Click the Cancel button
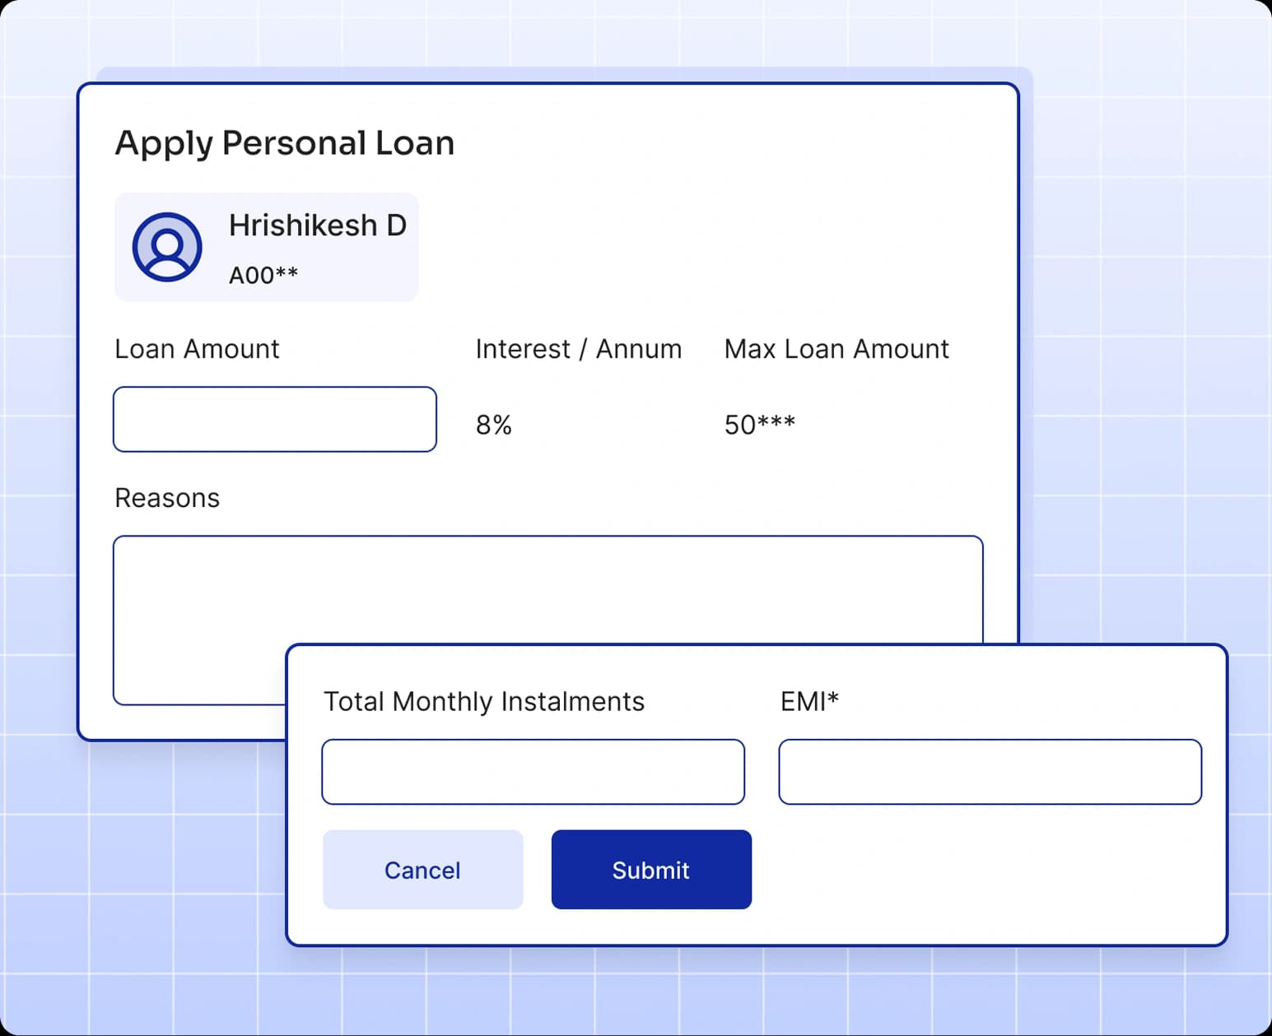The width and height of the screenshot is (1272, 1036). (x=422, y=870)
